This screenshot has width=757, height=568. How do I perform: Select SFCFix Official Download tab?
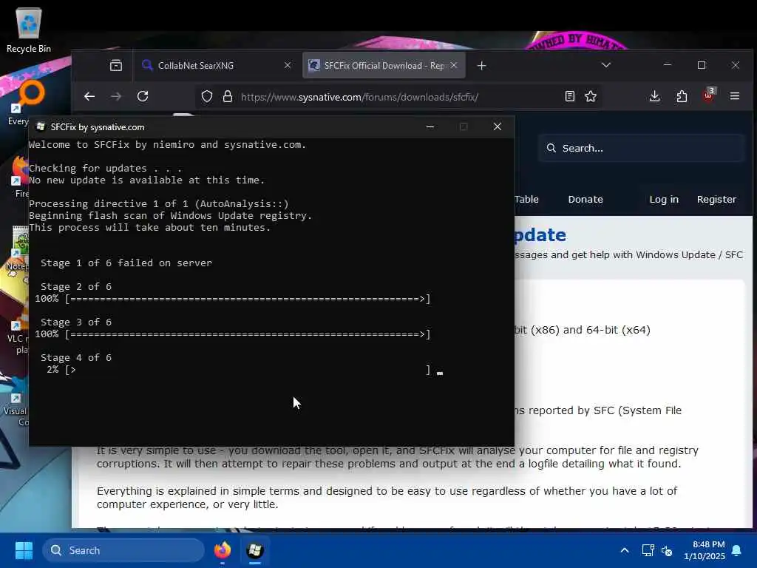[x=384, y=65]
